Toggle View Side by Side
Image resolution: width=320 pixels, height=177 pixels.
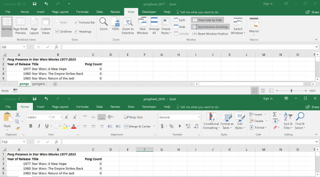click(207, 20)
